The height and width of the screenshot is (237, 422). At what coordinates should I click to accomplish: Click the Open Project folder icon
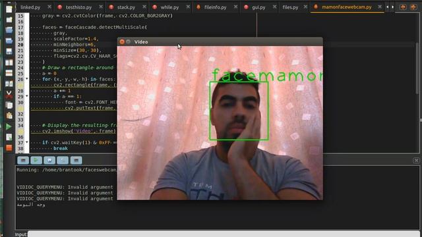[9, 41]
